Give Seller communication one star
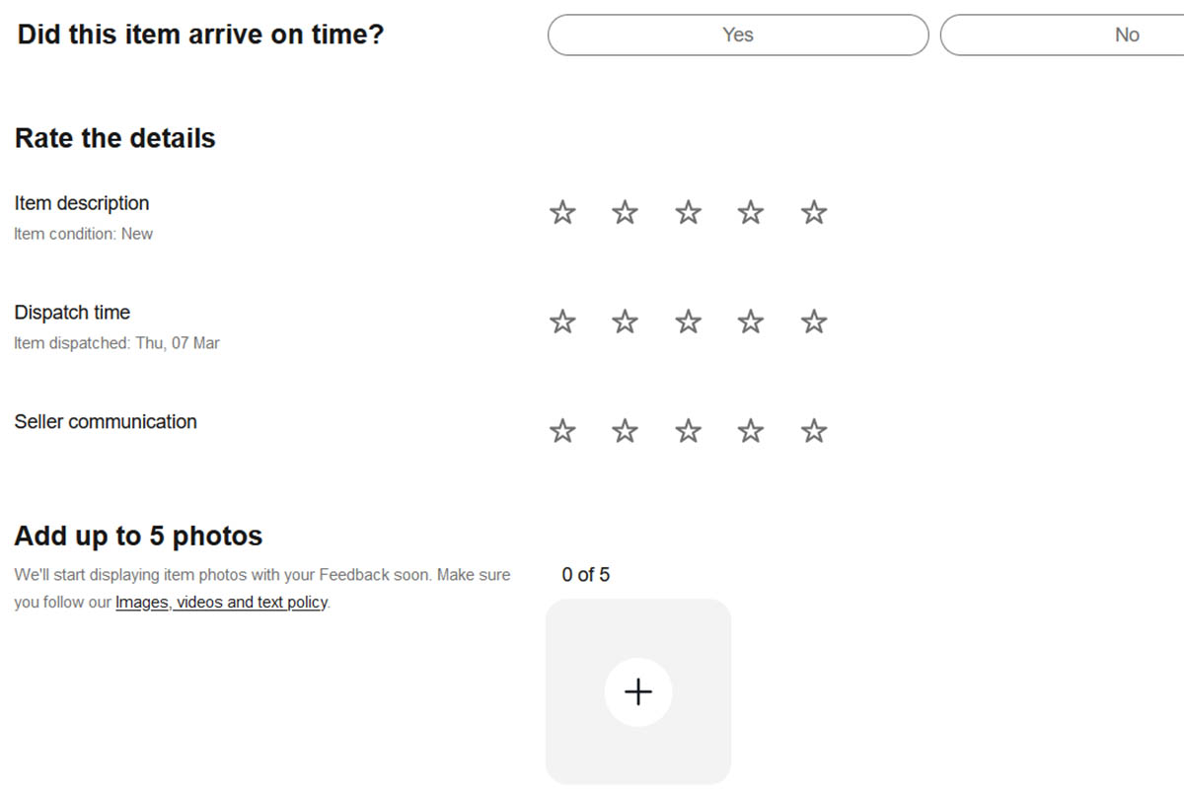This screenshot has height=789, width=1184. pyautogui.click(x=562, y=430)
